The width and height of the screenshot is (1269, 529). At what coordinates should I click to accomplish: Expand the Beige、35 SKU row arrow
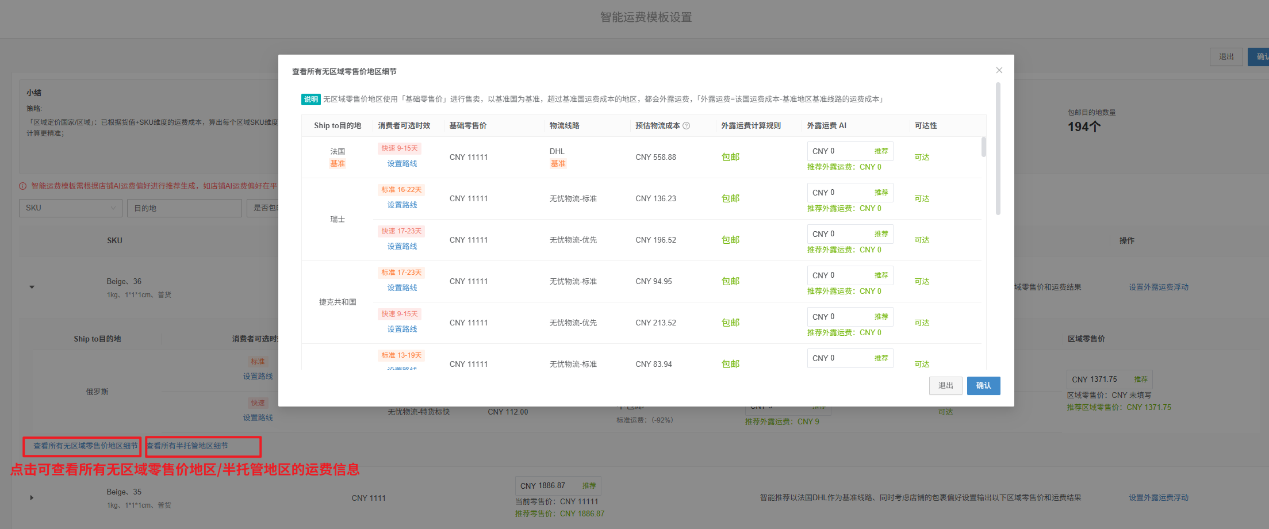tap(32, 498)
